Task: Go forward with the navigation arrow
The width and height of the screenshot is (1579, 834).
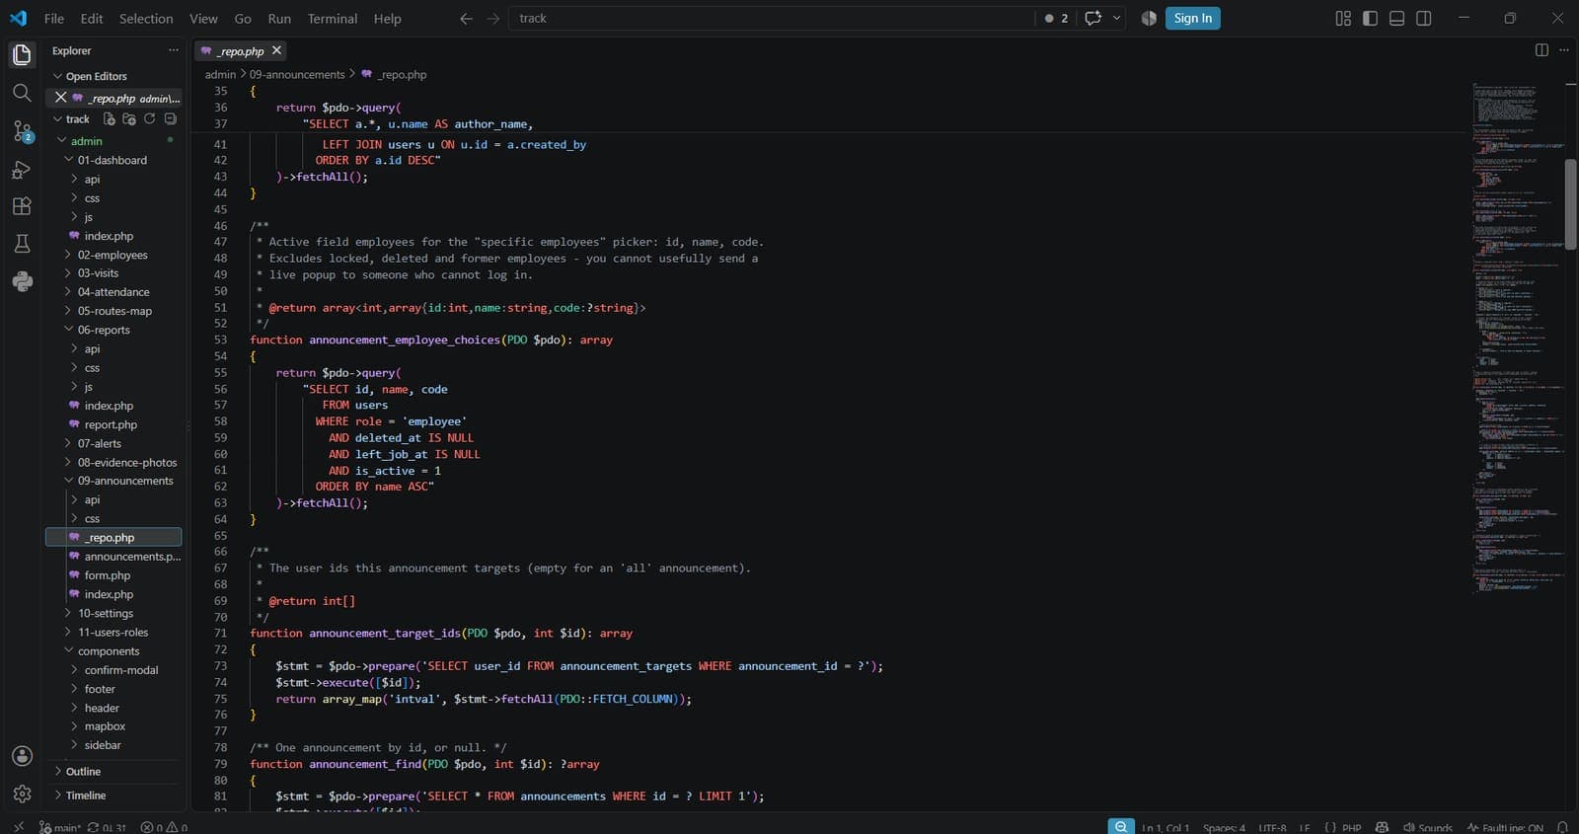Action: click(x=492, y=19)
